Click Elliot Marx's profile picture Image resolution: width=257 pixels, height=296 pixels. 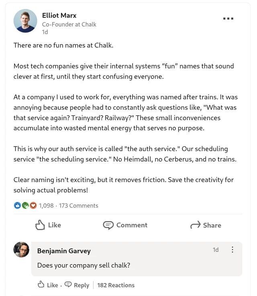click(x=25, y=21)
